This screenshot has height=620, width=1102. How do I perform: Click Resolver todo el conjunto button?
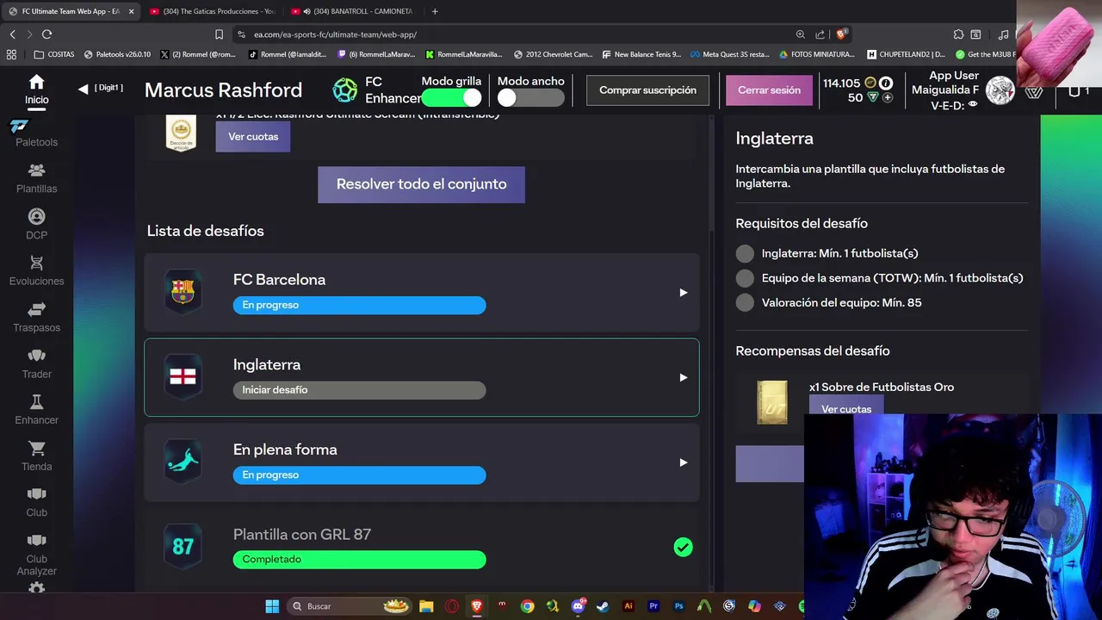421,184
